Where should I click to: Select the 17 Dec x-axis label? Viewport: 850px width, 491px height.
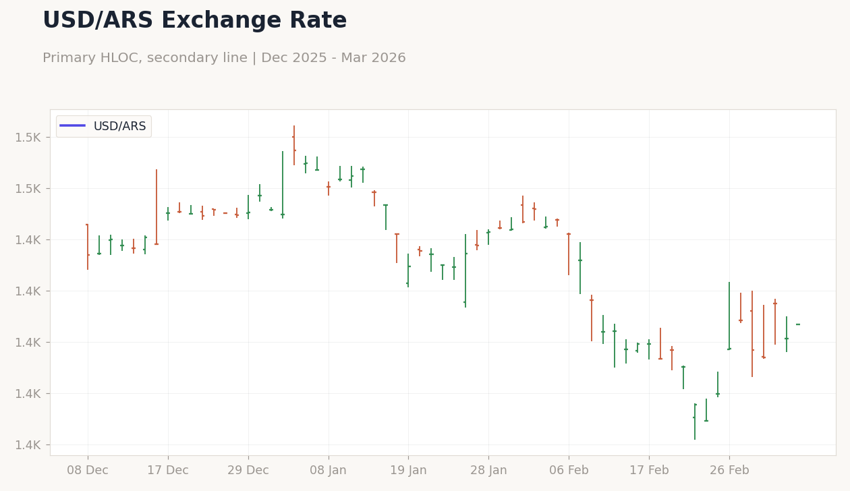click(168, 471)
